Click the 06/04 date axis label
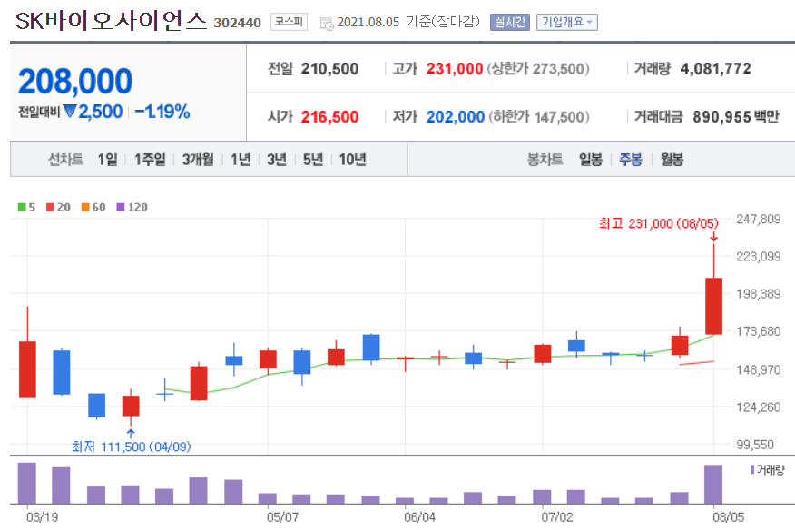Viewport: 795px width, 530px height. (x=419, y=517)
